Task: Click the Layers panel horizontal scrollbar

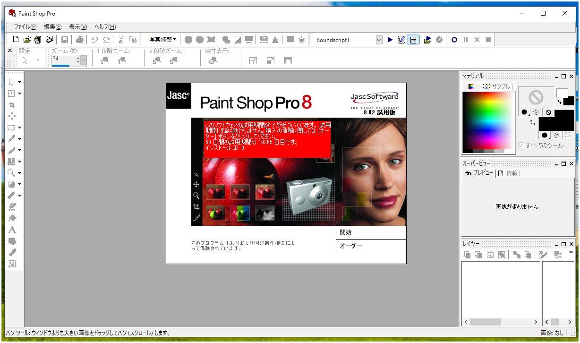Action: (x=501, y=322)
